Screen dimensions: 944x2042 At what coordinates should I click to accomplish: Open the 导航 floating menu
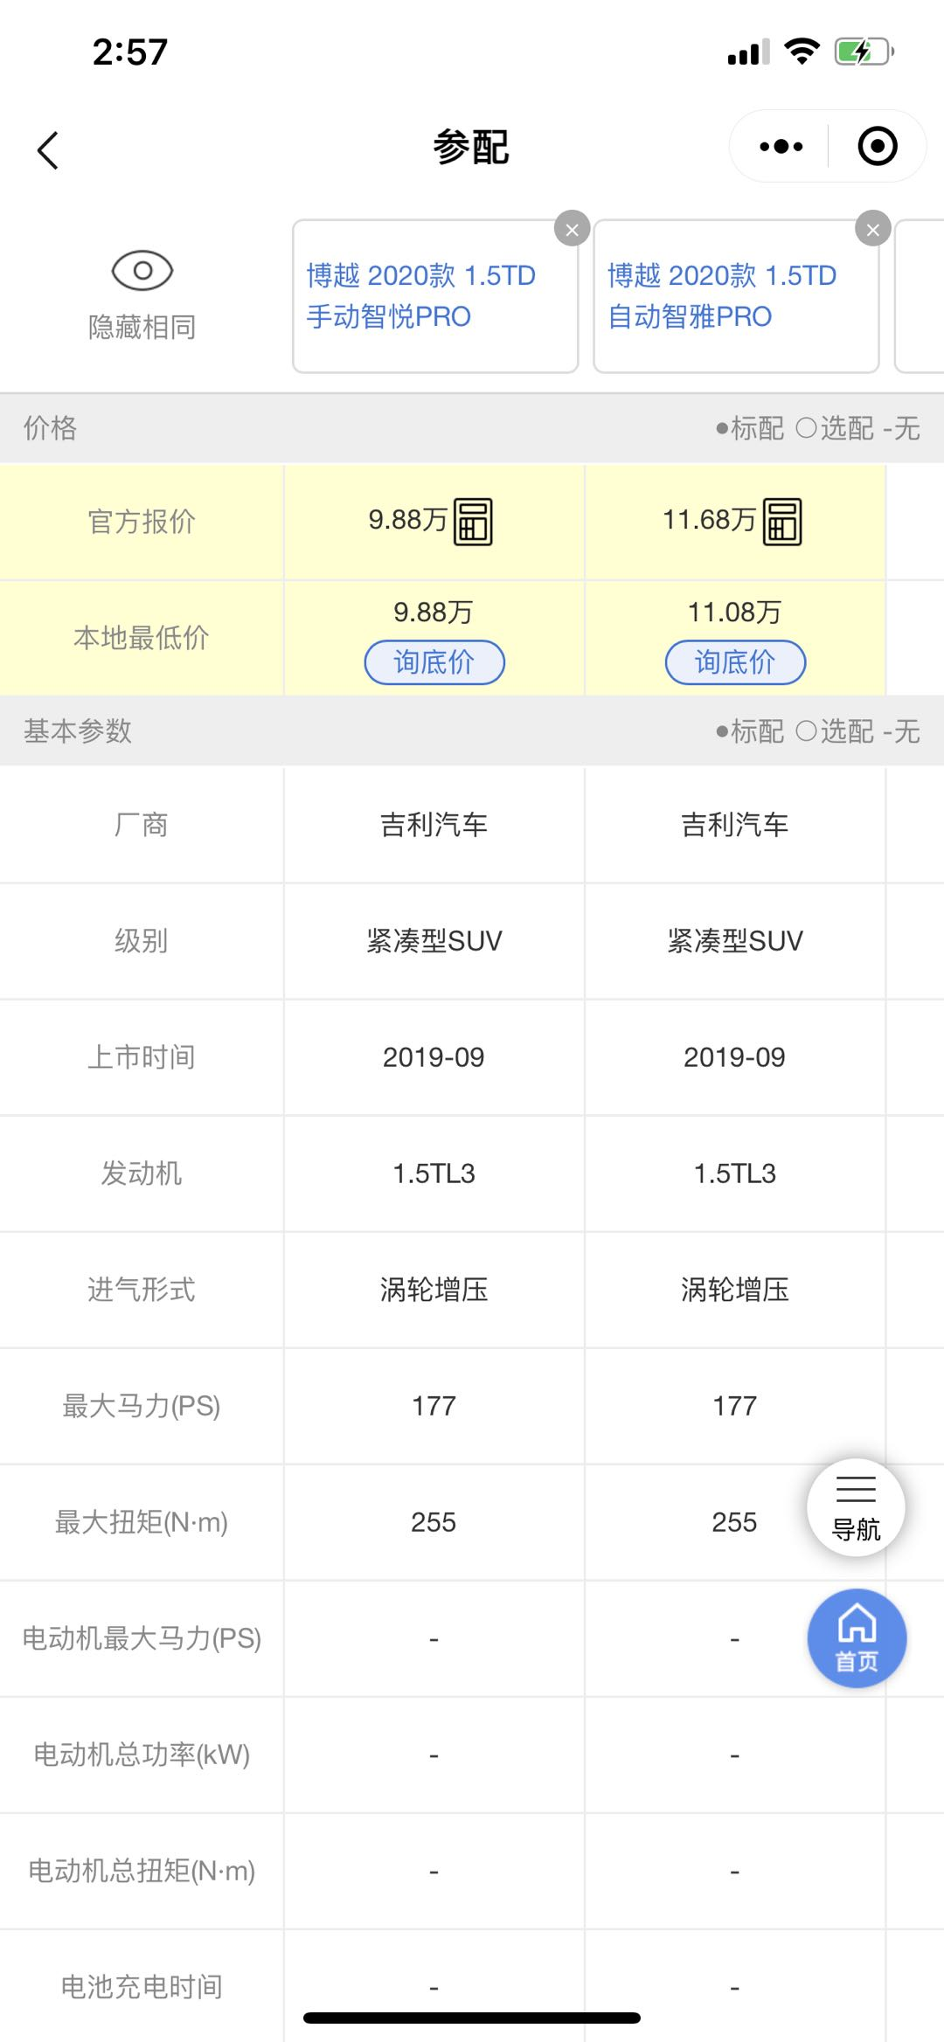856,1507
